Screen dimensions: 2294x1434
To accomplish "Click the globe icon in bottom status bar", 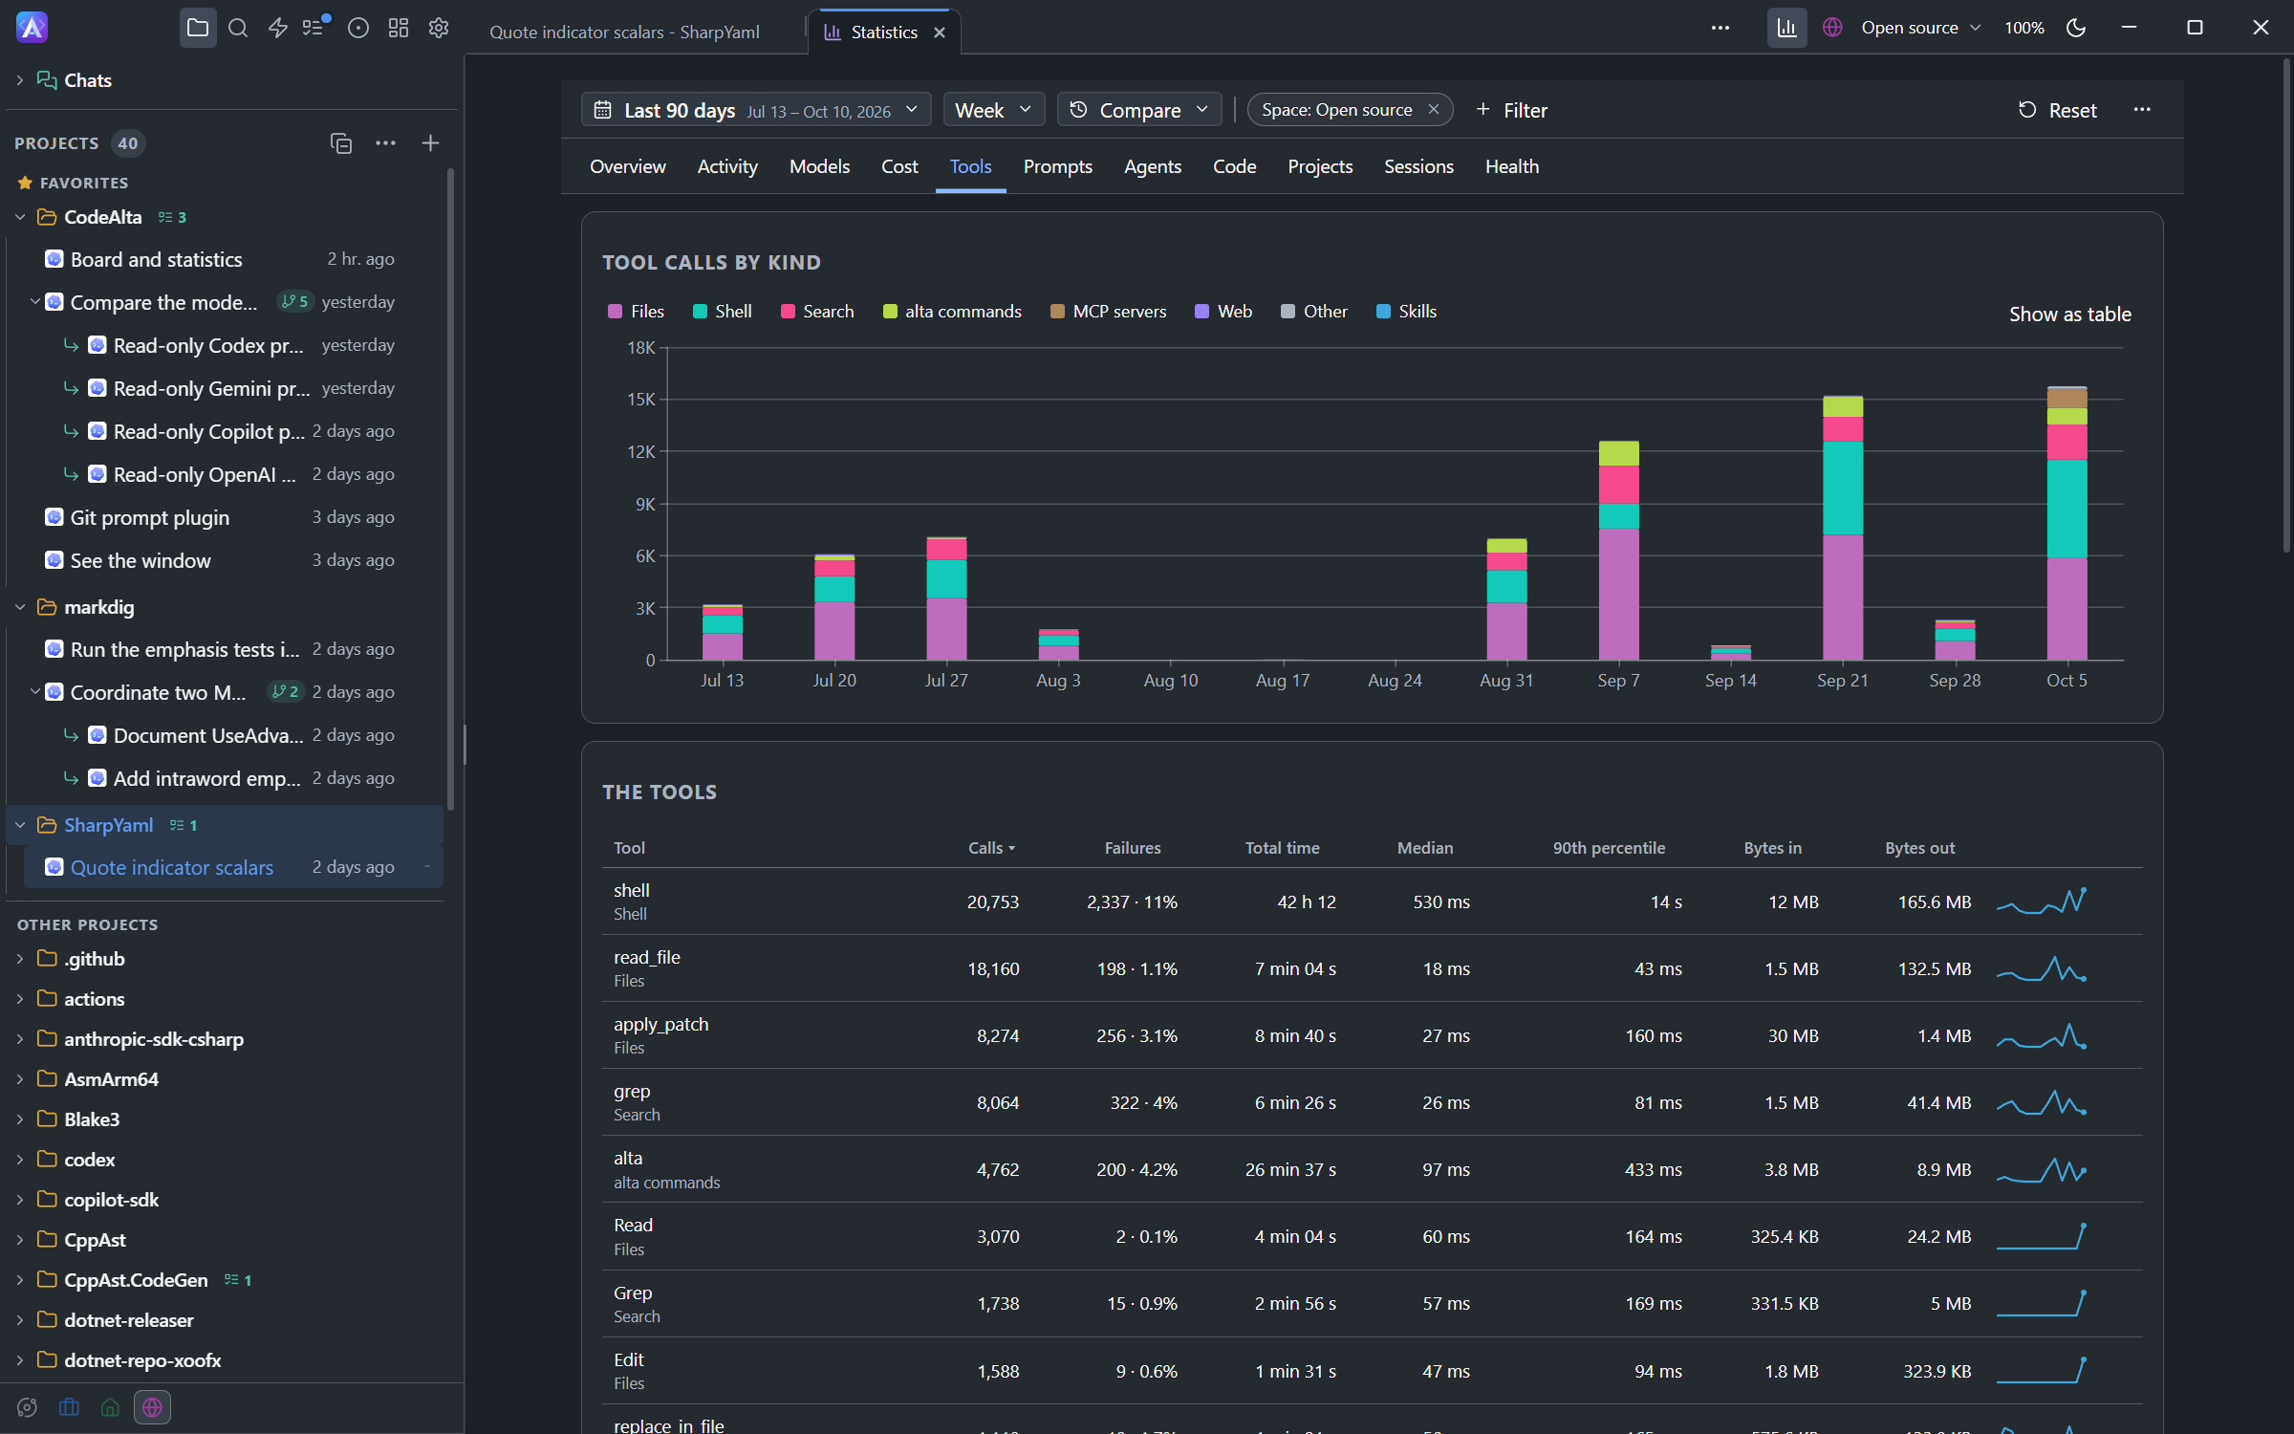I will 152,1407.
